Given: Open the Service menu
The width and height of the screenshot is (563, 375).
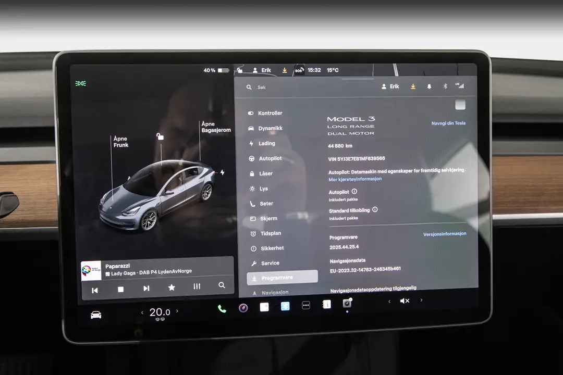Looking at the screenshot, I should click(265, 263).
